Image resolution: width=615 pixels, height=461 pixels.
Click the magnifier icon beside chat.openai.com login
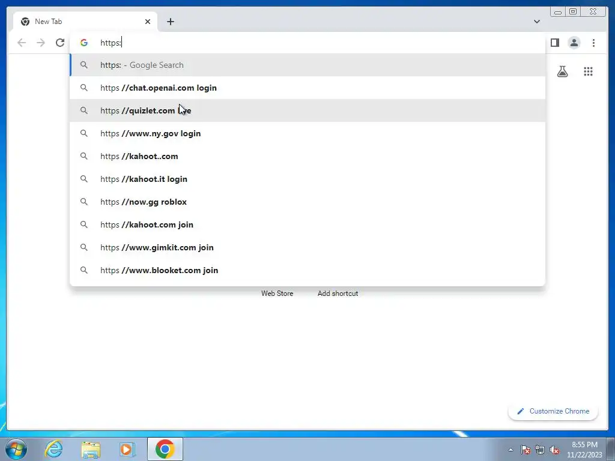coord(84,88)
